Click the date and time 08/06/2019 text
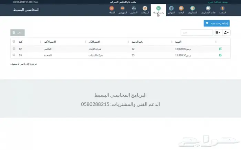 pos(26,2)
